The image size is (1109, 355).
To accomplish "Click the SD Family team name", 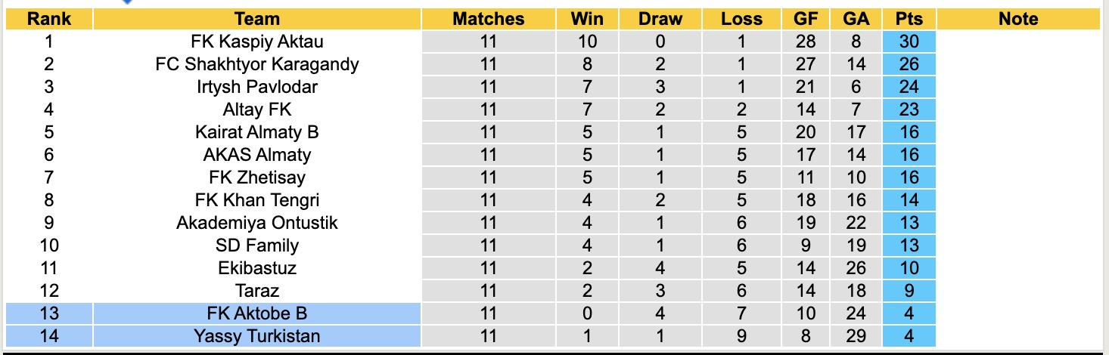I will click(257, 245).
